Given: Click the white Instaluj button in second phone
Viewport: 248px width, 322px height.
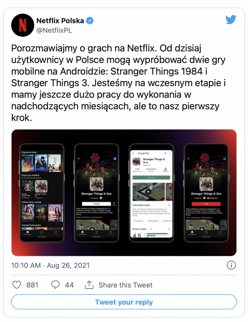Looking at the screenshot, I should tap(96, 204).
